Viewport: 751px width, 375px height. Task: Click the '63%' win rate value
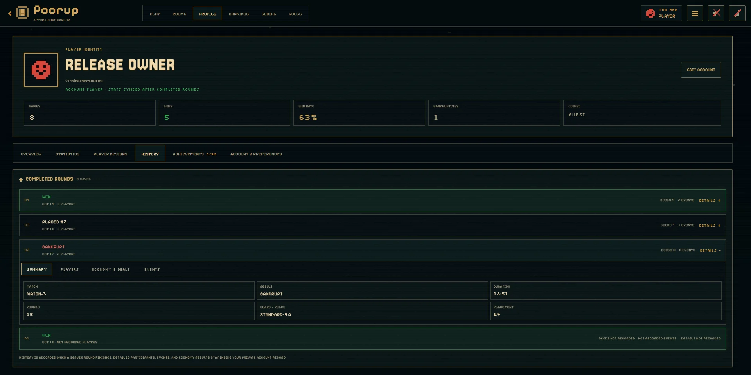point(308,118)
